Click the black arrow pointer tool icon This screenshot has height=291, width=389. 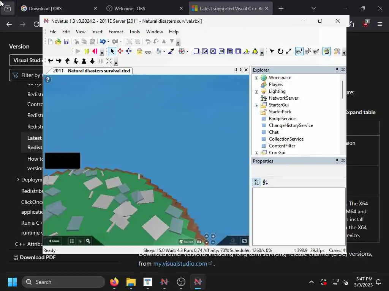pos(272,51)
